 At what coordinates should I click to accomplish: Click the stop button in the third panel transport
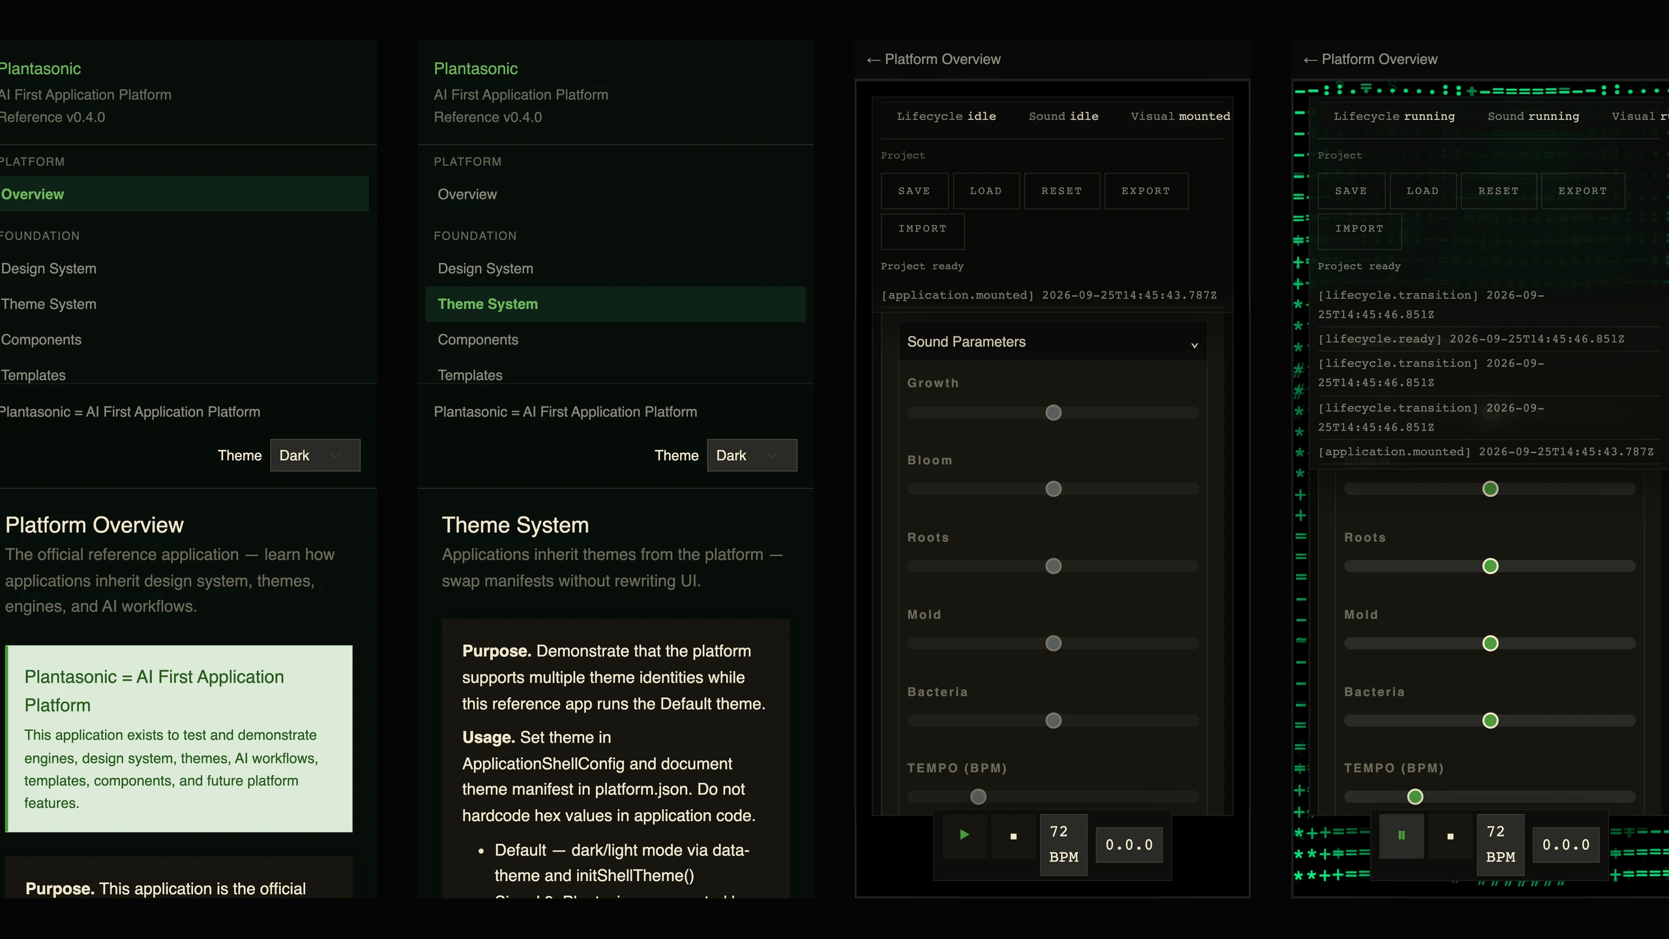[x=1013, y=836]
